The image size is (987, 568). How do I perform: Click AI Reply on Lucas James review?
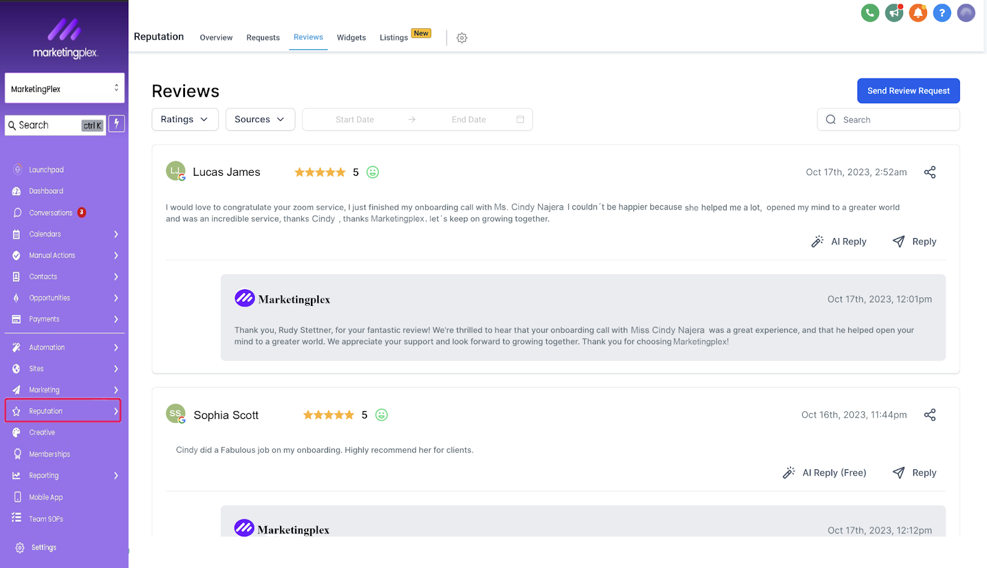click(839, 242)
